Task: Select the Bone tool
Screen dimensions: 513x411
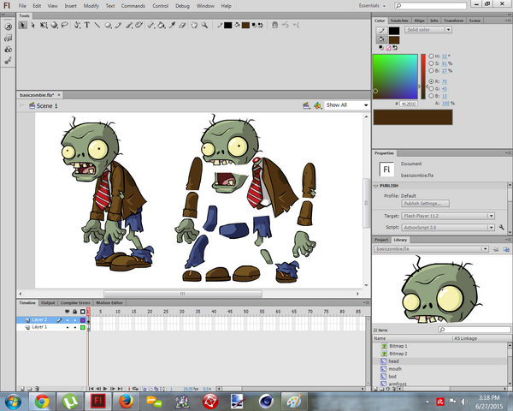Action: (x=150, y=25)
